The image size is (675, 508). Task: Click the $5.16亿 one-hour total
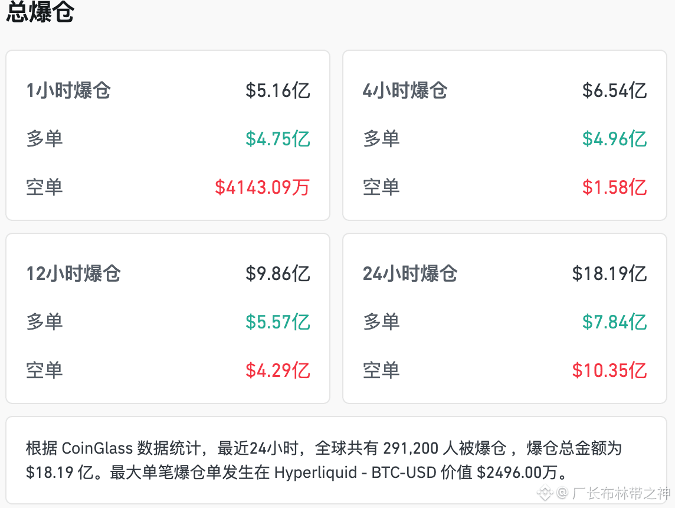tap(278, 90)
